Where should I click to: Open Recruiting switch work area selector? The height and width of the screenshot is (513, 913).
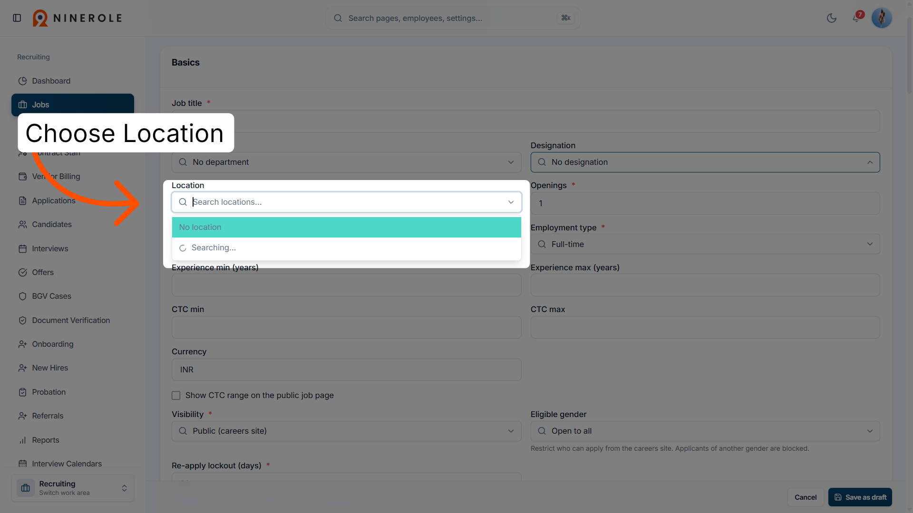pyautogui.click(x=73, y=488)
